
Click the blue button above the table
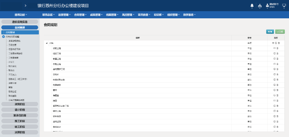point(269,32)
